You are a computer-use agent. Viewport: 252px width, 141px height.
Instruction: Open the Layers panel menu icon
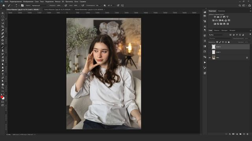(250, 31)
